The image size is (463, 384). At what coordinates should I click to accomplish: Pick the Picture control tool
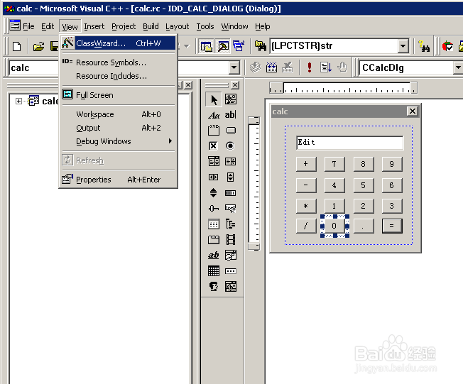coord(231,100)
